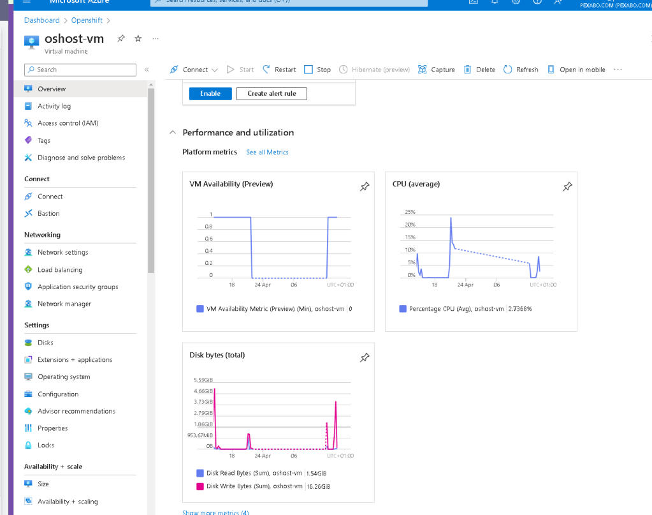Open the Connect dropdown in toolbar
The width and height of the screenshot is (652, 515).
(x=194, y=70)
